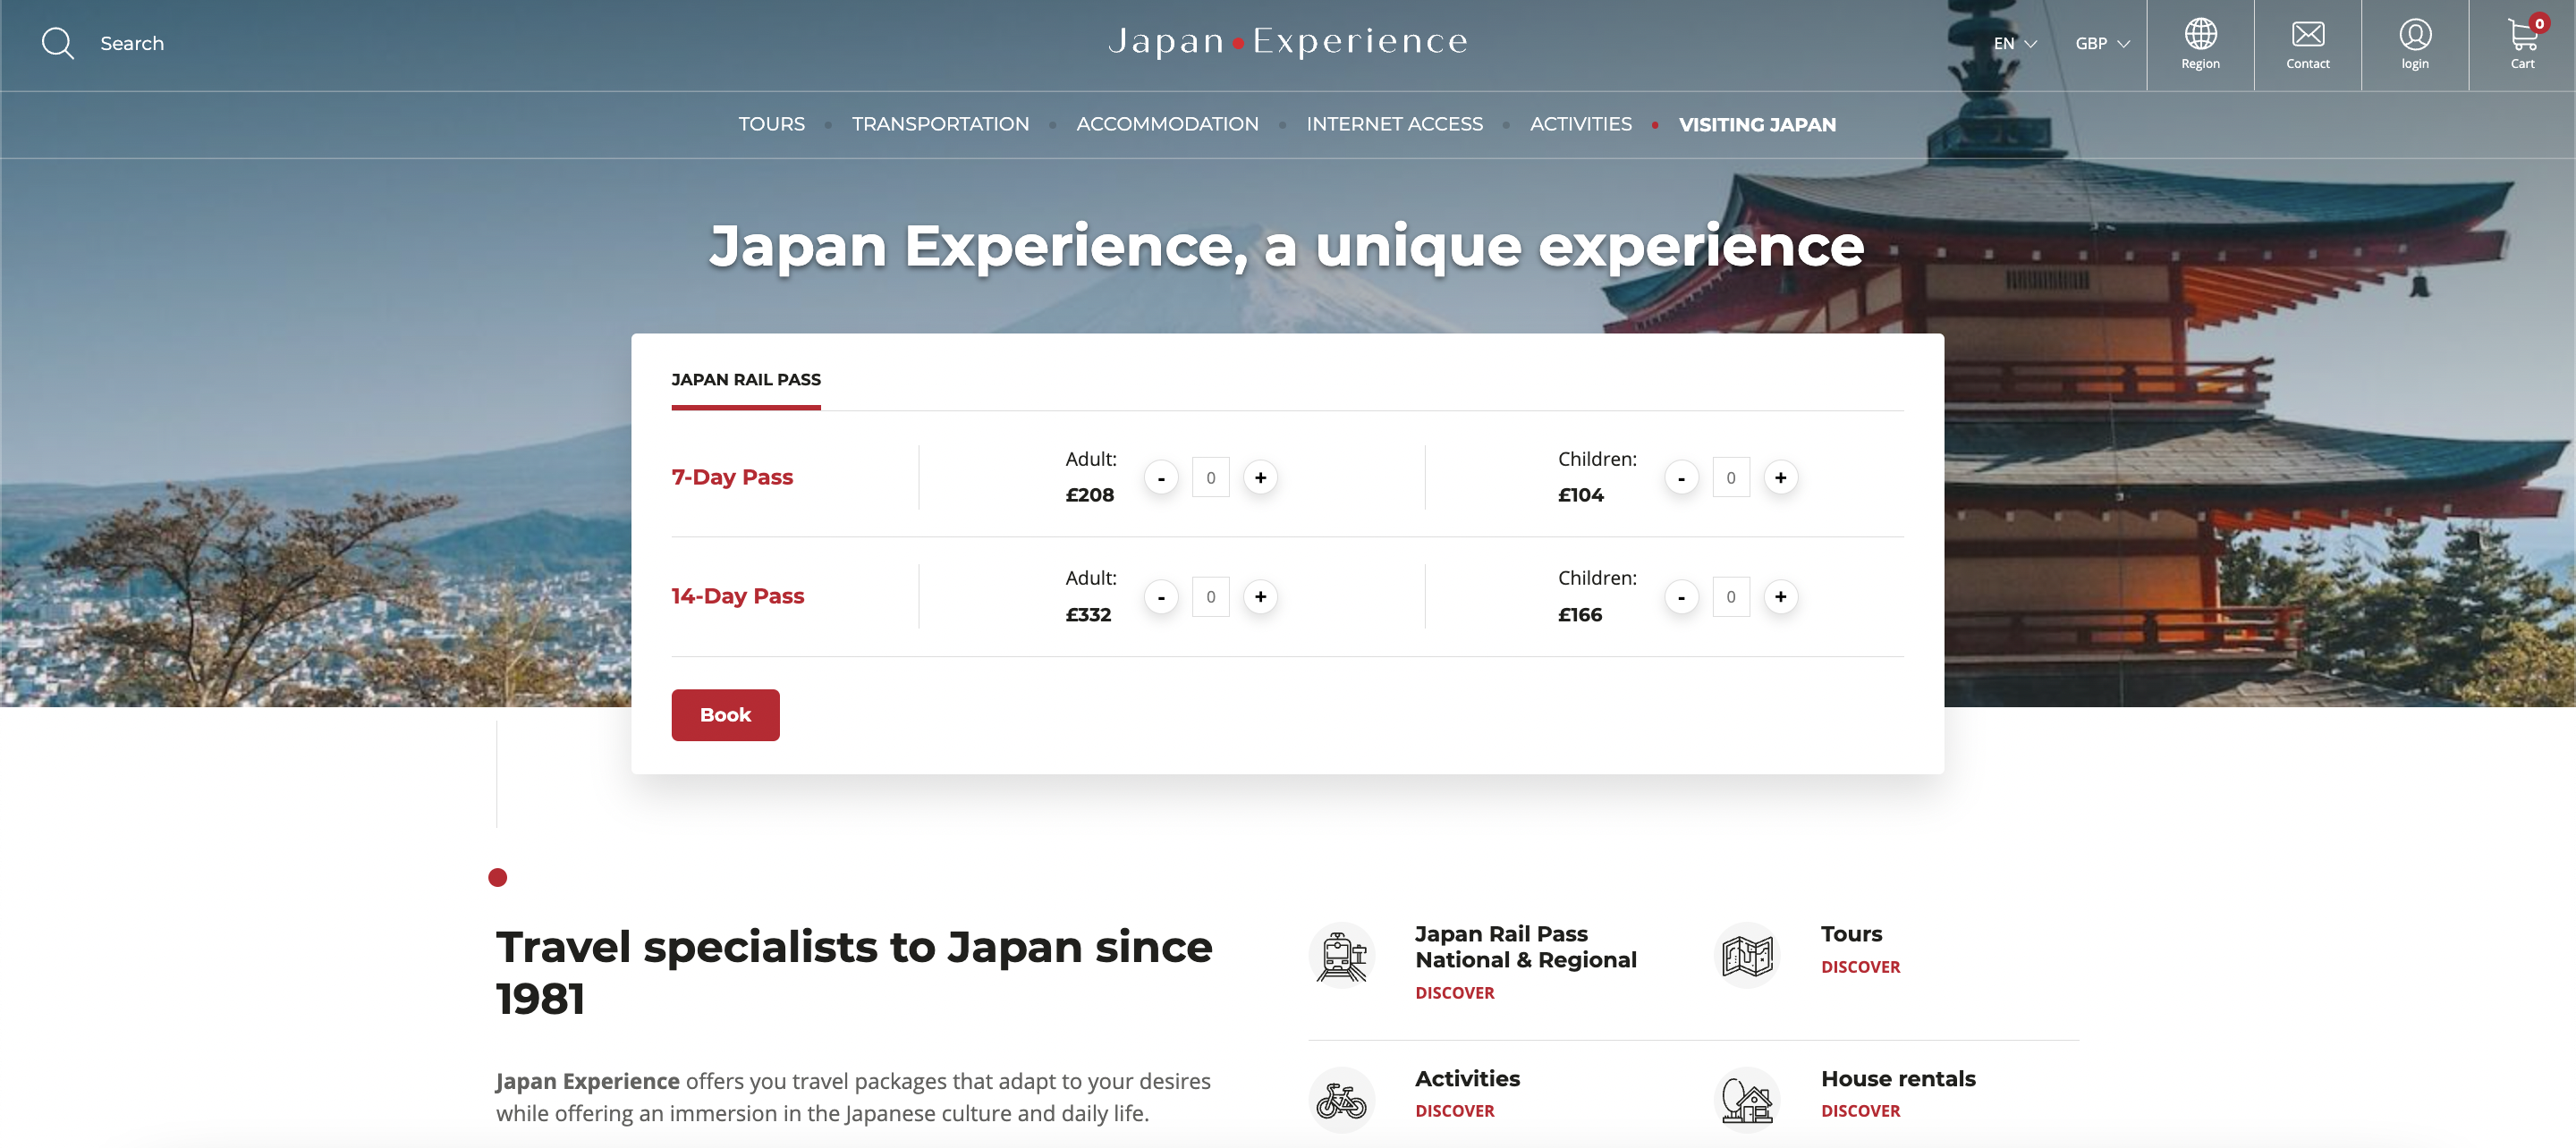Click DISCOVER under House rentals
The image size is (2576, 1148).
point(1860,1111)
